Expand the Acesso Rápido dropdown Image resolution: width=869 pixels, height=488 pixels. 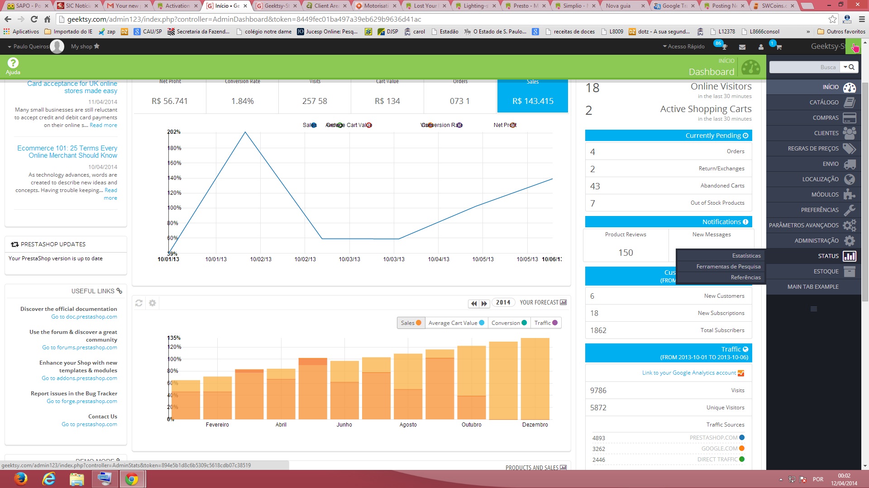tap(684, 47)
